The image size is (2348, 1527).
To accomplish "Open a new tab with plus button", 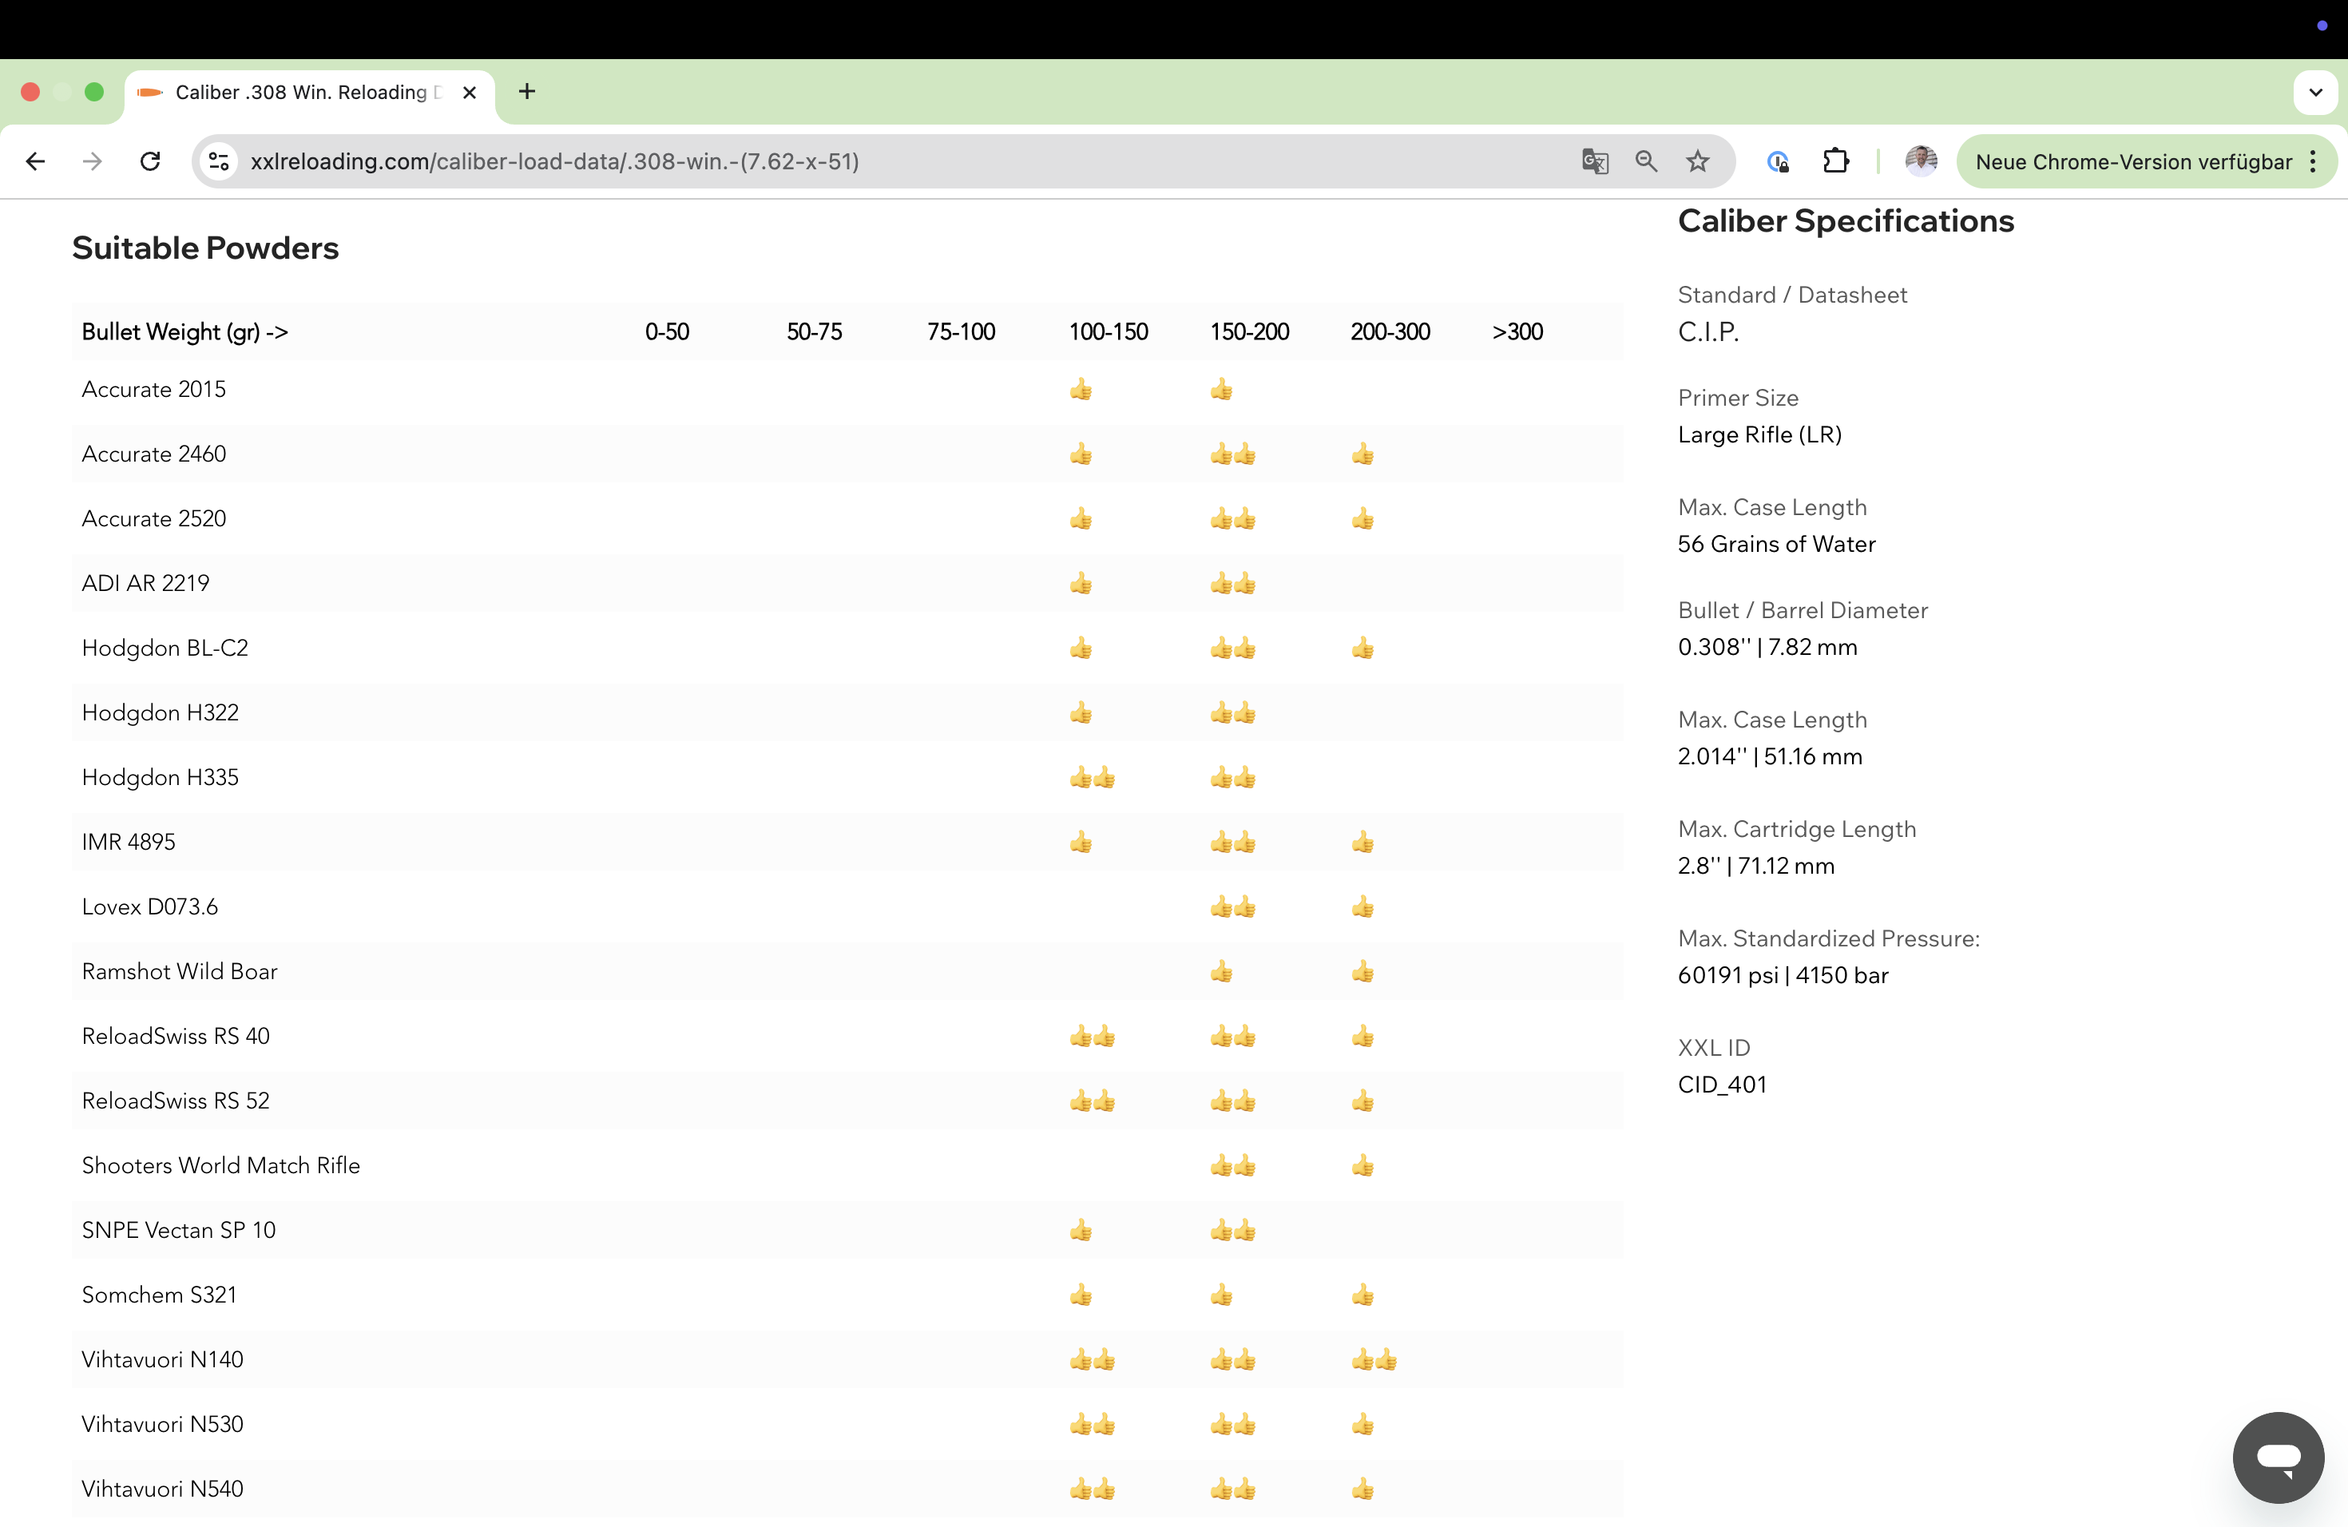I will (x=527, y=92).
